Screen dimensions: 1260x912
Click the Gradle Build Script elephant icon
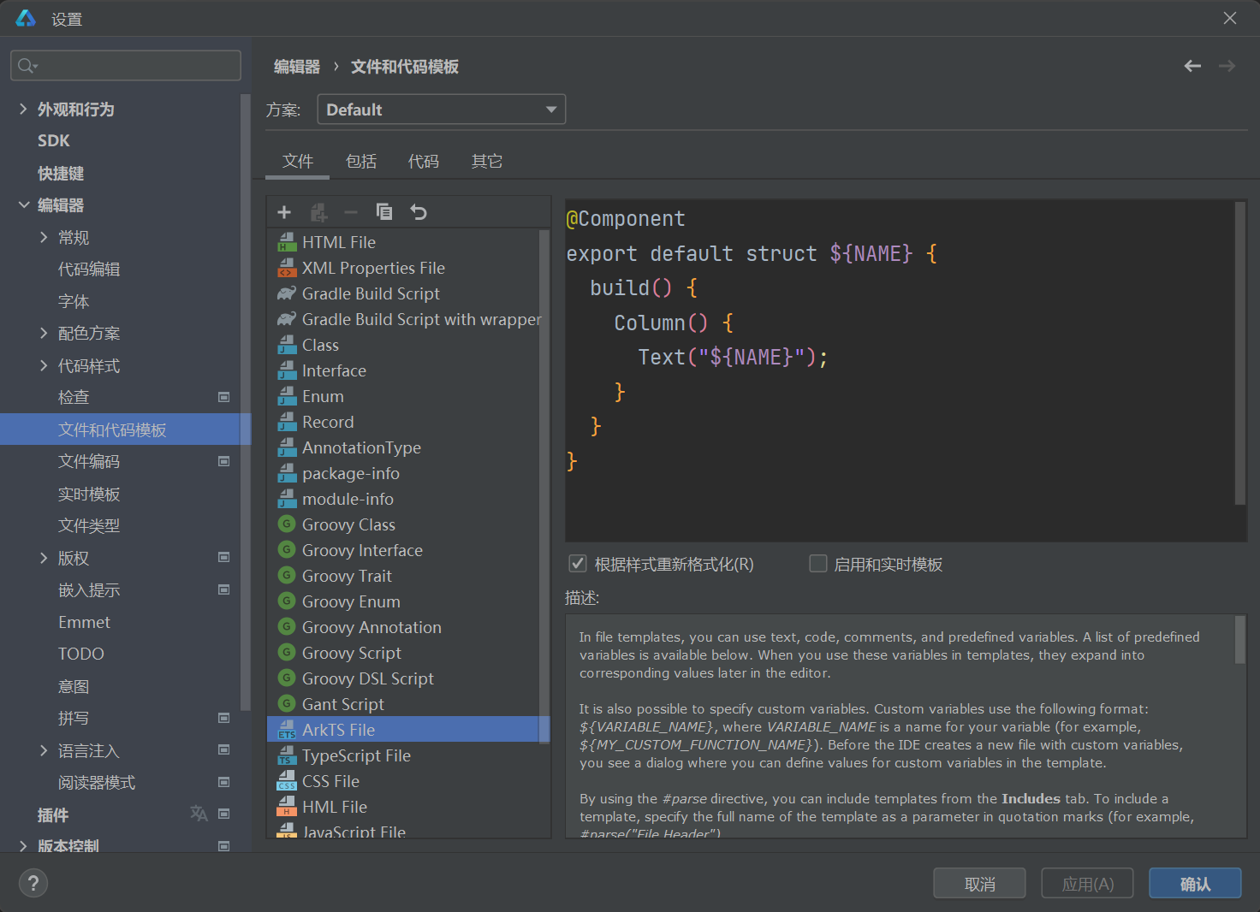(x=287, y=293)
